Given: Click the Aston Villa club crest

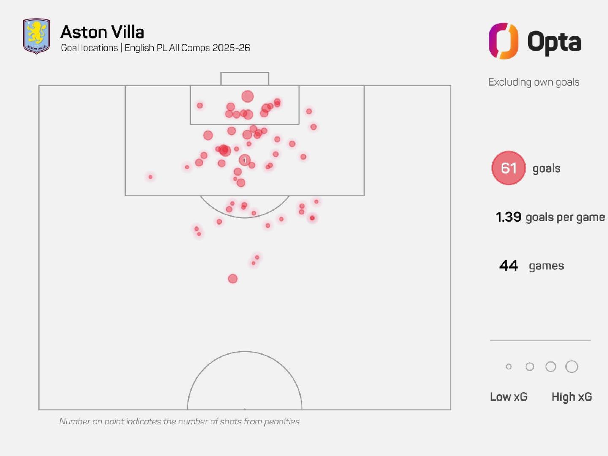Looking at the screenshot, I should point(36,36).
